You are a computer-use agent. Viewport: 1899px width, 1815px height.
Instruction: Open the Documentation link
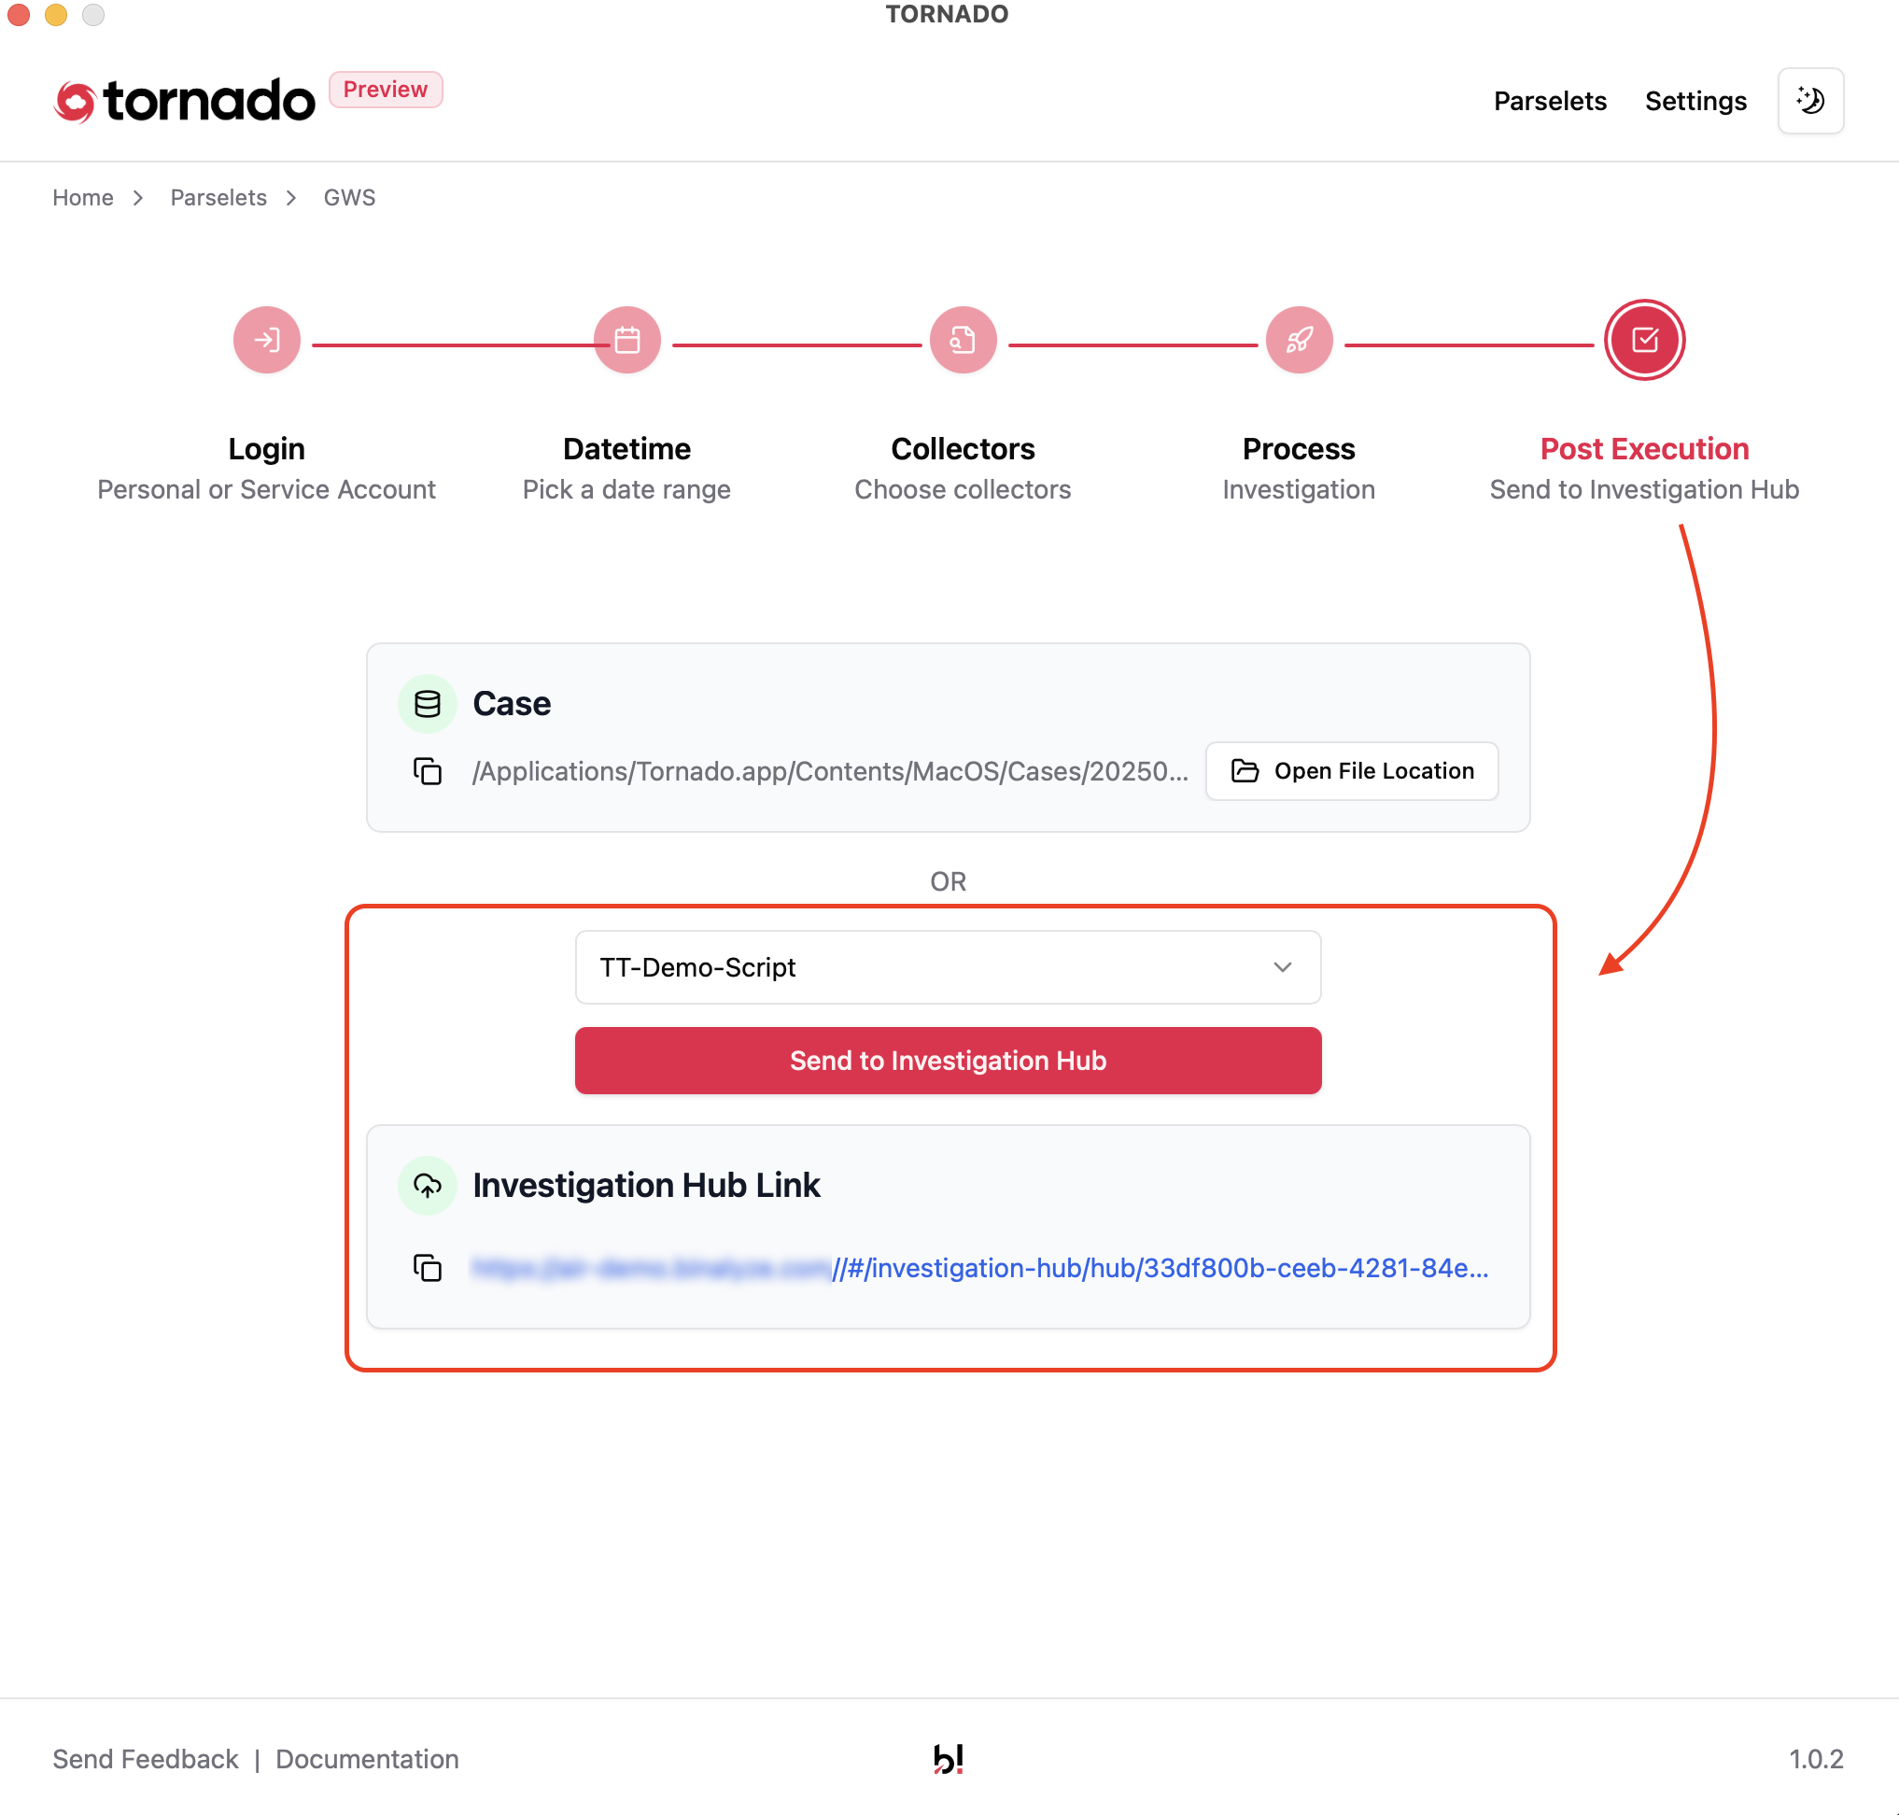[367, 1759]
